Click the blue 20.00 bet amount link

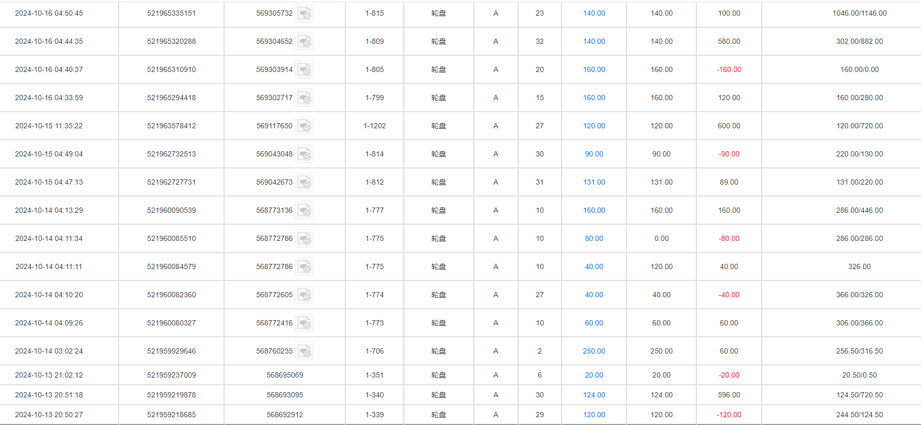(x=594, y=375)
